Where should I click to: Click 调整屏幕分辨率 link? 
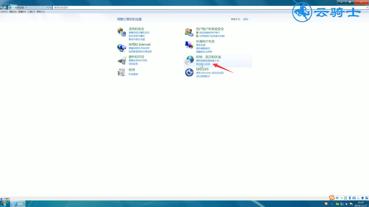[204, 52]
